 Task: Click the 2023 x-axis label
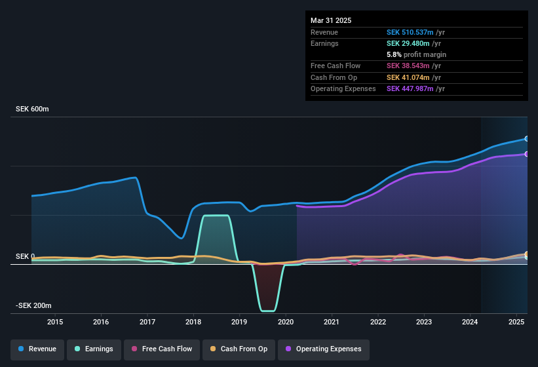(x=424, y=322)
